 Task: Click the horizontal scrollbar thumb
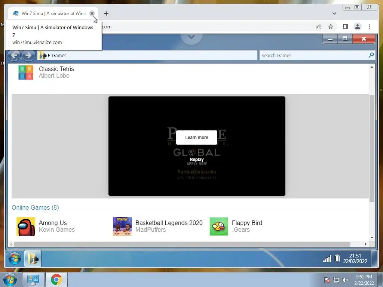point(182,244)
